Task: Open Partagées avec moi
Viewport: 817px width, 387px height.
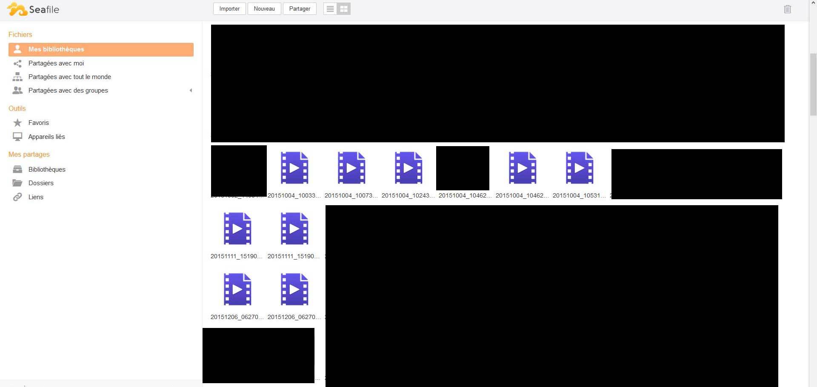Action: point(56,63)
